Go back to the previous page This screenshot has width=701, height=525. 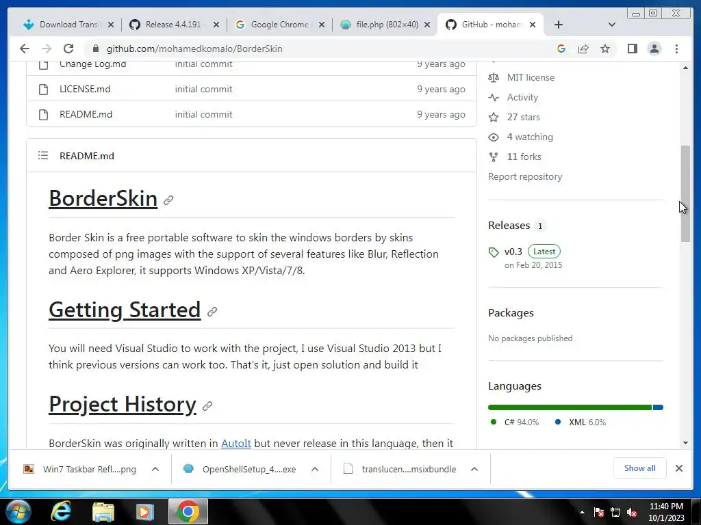point(25,49)
